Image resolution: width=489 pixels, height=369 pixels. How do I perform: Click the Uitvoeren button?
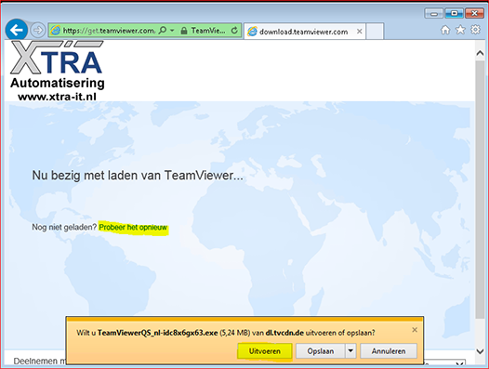264,351
